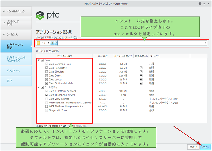The image size is (212, 151).
Task: Select Creo View Express row
Action: point(59,99)
